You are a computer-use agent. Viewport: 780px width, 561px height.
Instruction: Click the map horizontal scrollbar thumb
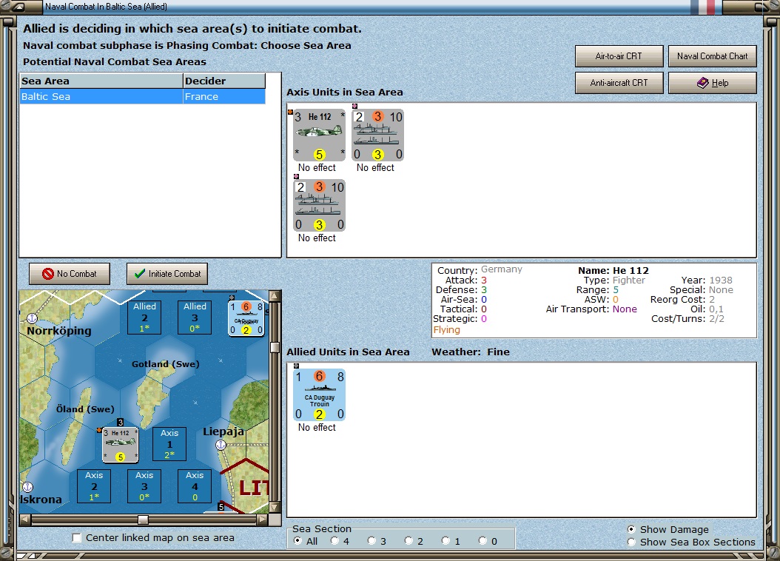[143, 520]
